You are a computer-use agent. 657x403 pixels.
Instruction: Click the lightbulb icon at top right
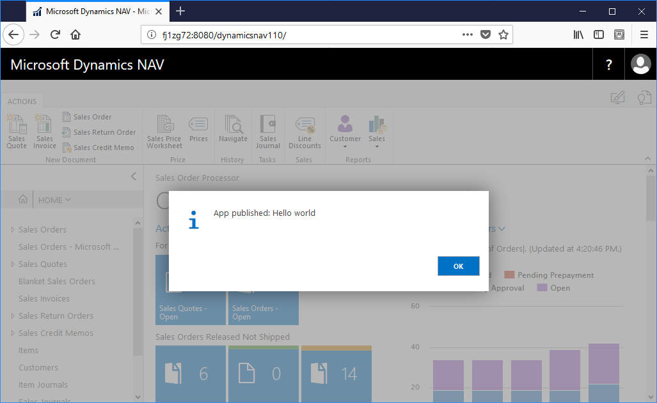tap(644, 98)
